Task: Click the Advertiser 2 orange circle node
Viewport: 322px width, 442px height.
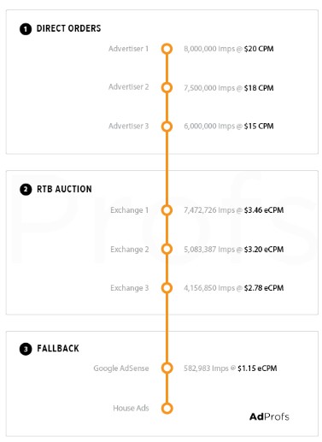Action: tap(167, 87)
